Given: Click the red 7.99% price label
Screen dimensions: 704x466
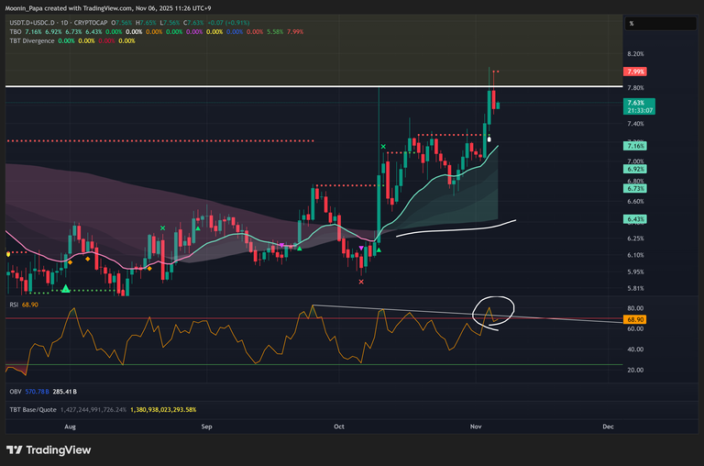Looking at the screenshot, I should pos(635,72).
